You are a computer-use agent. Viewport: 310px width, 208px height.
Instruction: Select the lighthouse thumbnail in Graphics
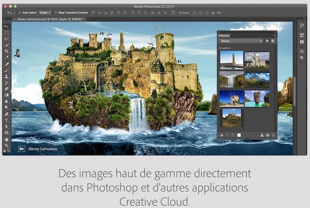(232, 59)
